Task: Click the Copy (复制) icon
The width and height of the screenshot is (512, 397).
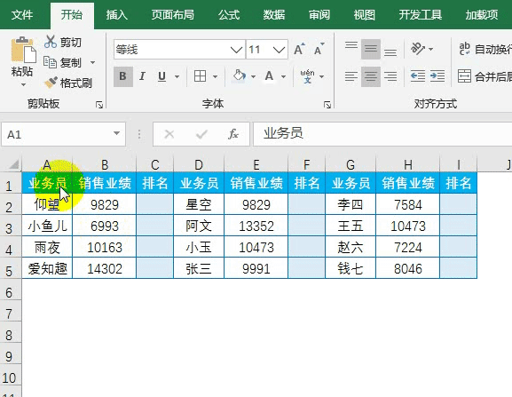Action: click(51, 62)
